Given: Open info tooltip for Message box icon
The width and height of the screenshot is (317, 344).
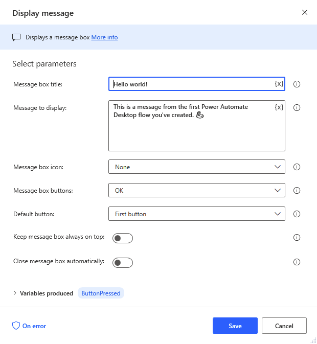Looking at the screenshot, I should point(297,167).
